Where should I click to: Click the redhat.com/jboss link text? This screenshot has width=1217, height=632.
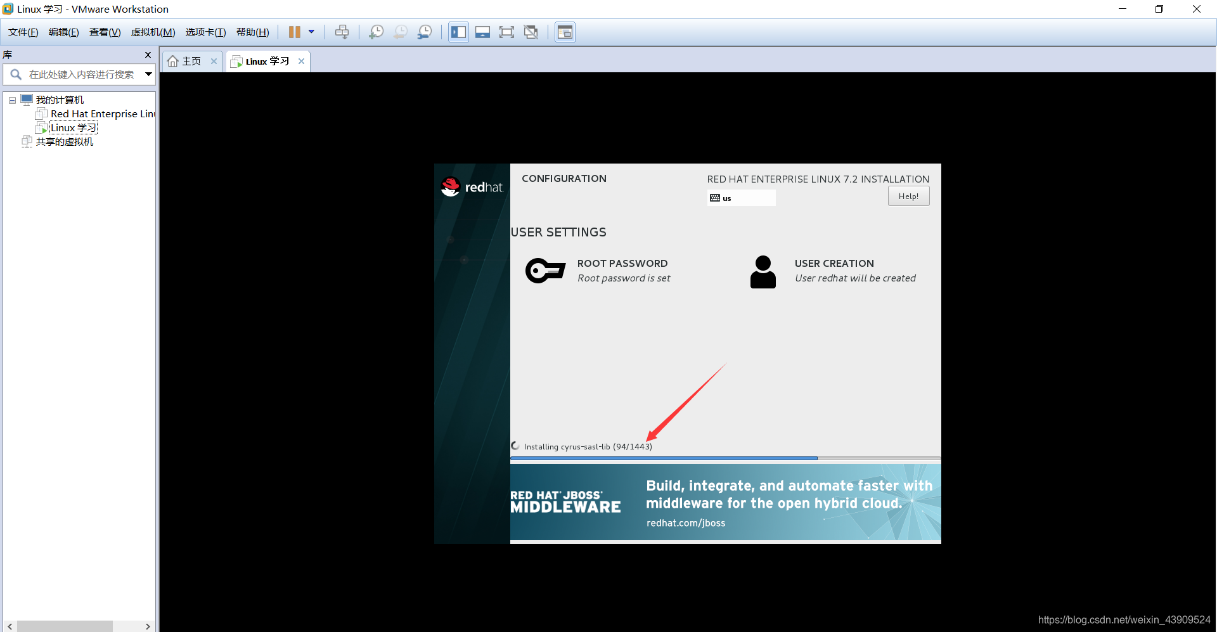pyautogui.click(x=686, y=523)
